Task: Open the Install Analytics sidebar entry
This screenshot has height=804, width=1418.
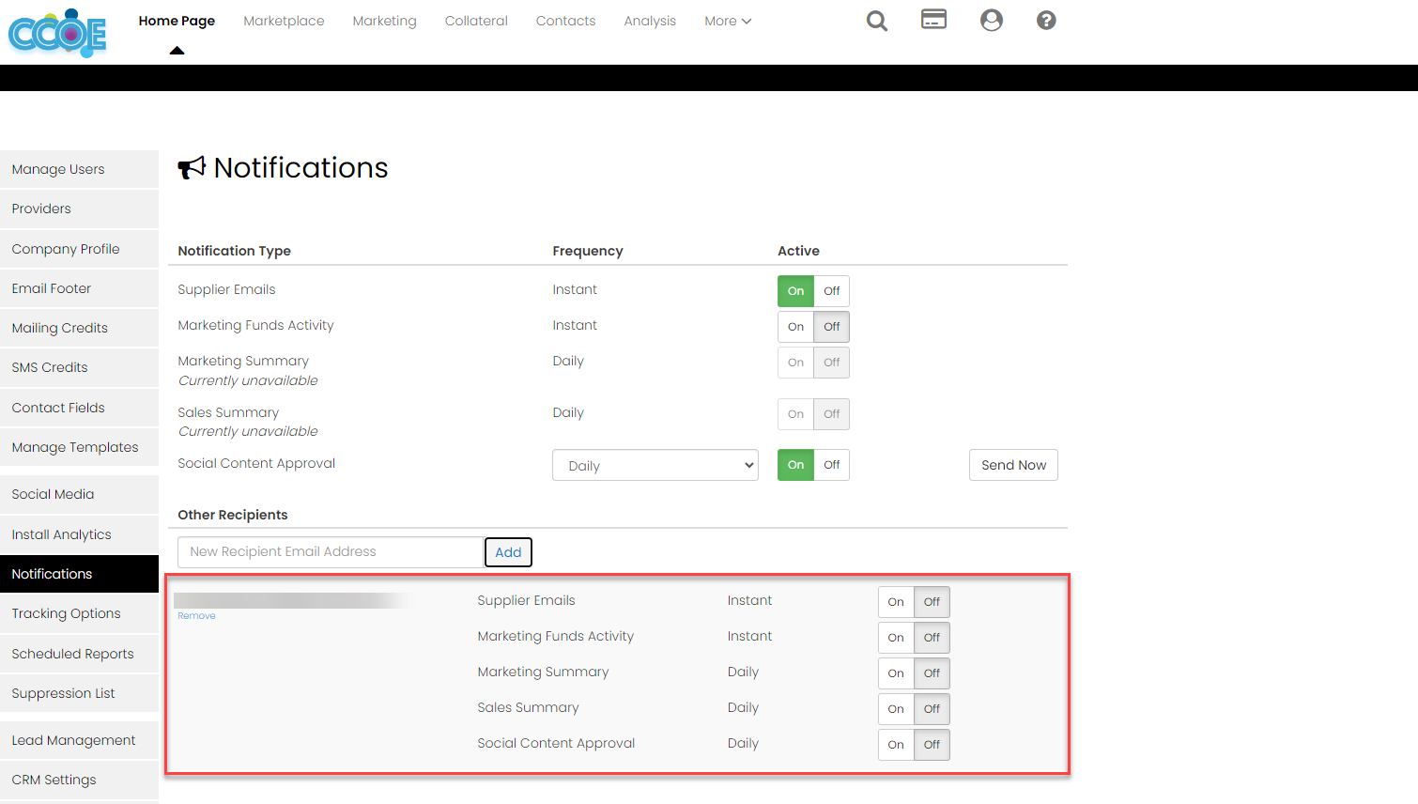Action: click(62, 533)
